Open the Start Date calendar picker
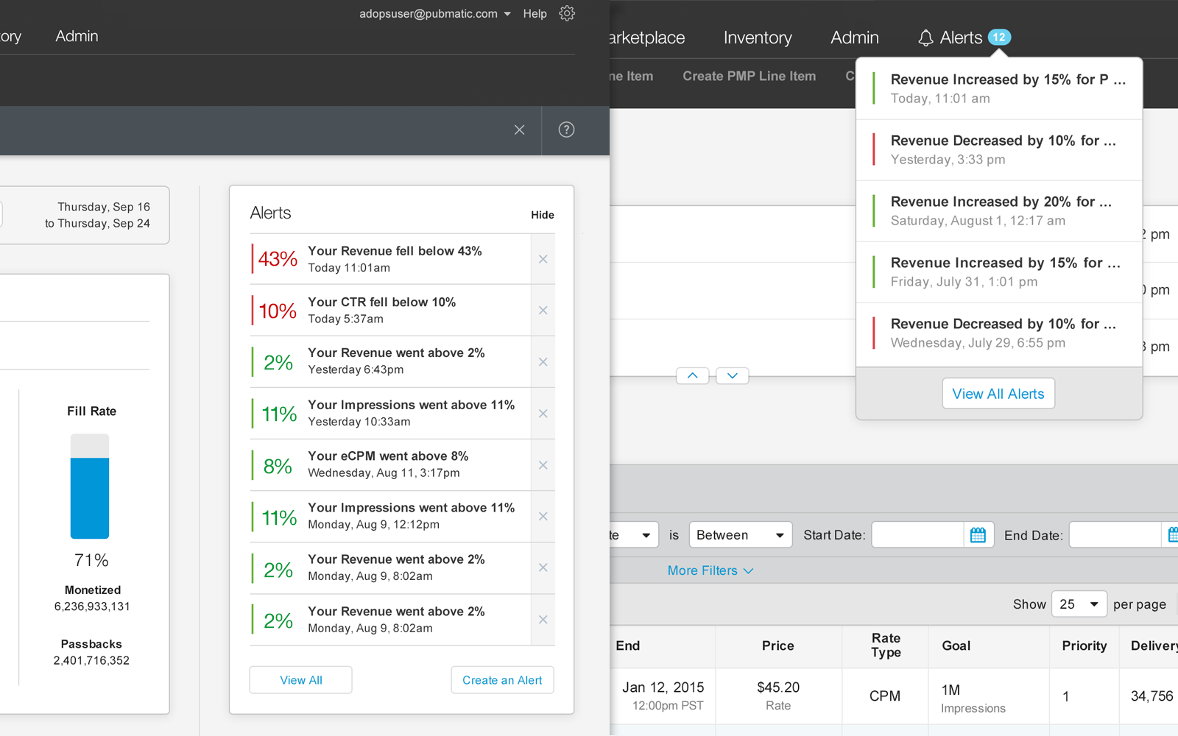1178x736 pixels. (x=978, y=534)
